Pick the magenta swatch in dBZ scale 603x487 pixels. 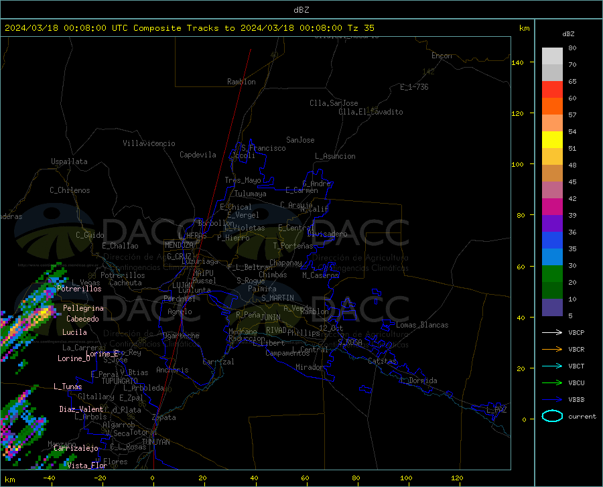[x=552, y=207]
